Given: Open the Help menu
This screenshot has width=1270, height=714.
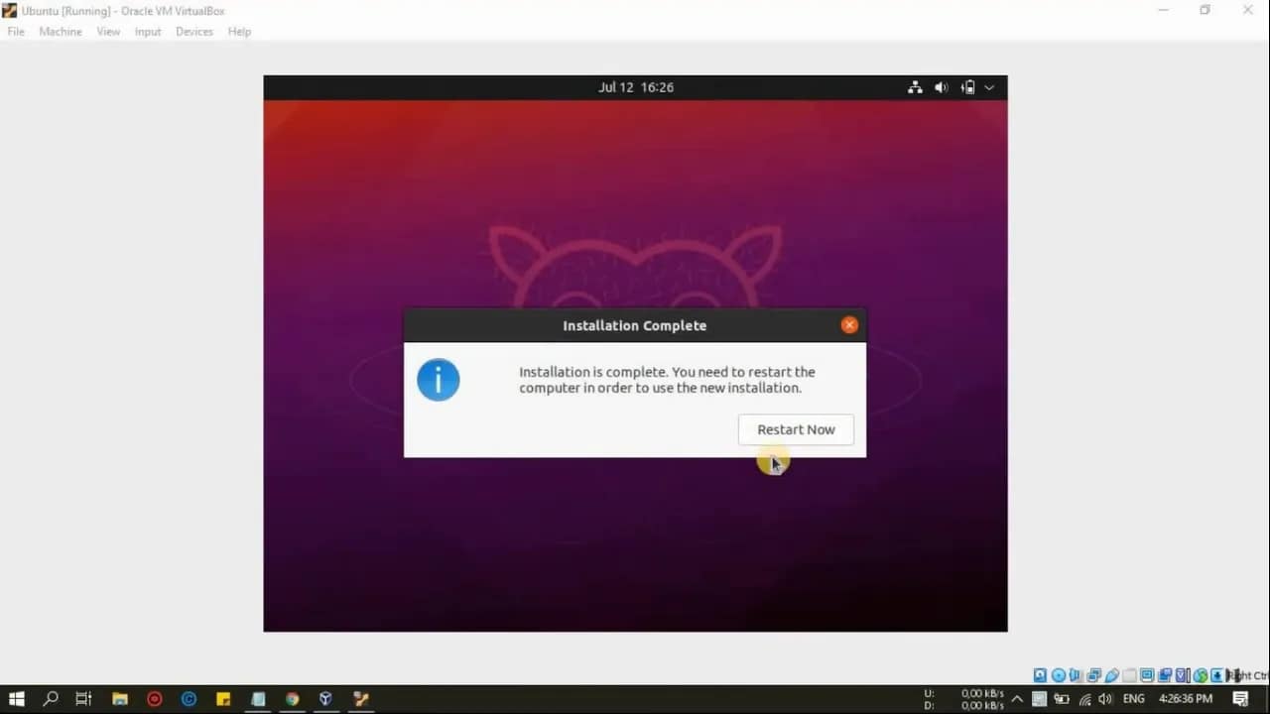Looking at the screenshot, I should click(239, 32).
